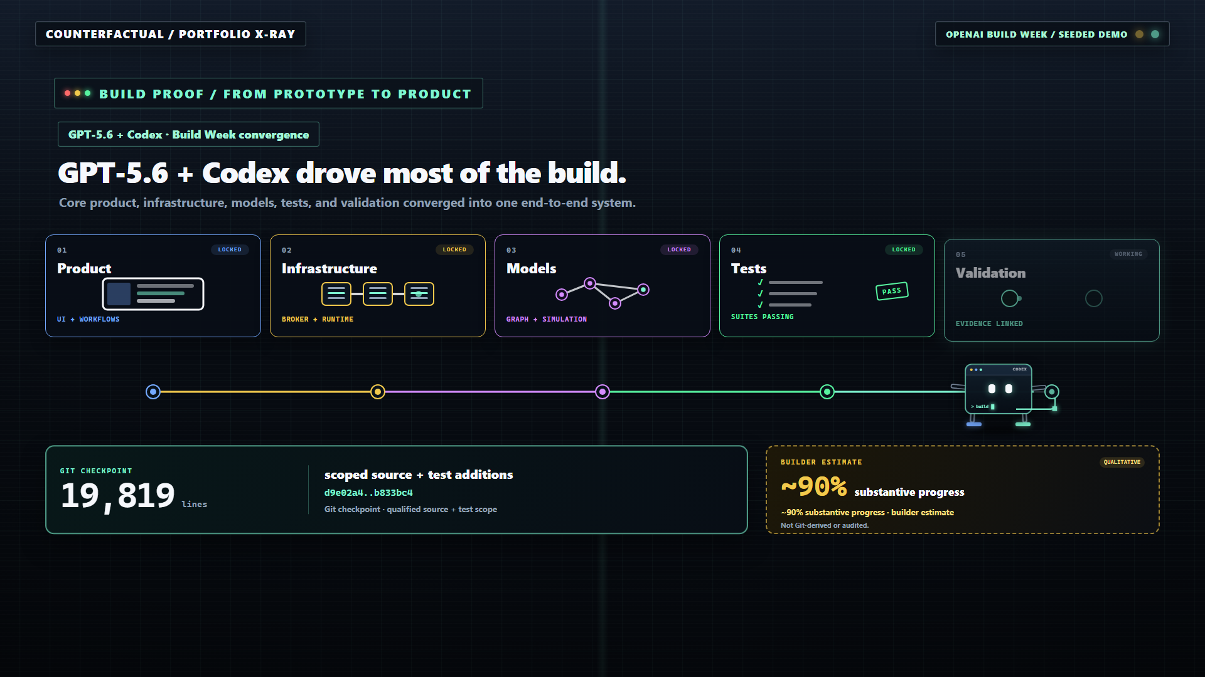Click the amber status dot in header
Viewport: 1205px width, 677px height.
1139,34
